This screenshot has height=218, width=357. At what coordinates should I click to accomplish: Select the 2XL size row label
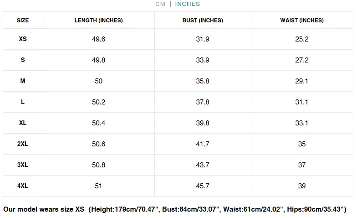pos(23,144)
